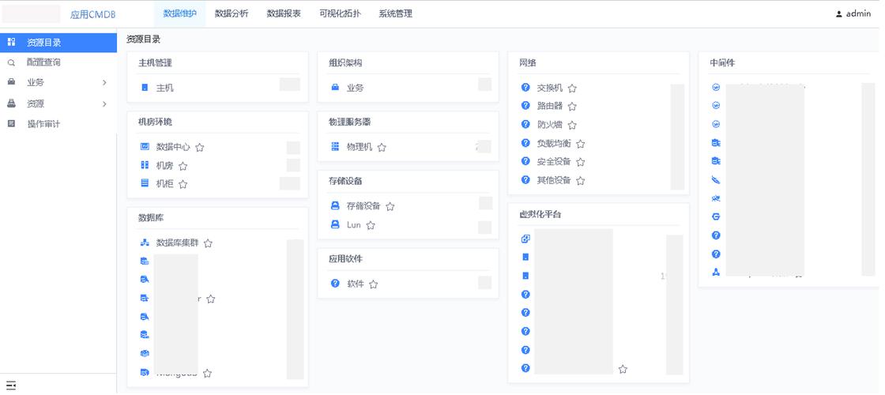Collapse the sidebar with bottom toggle icon
The width and height of the screenshot is (885, 395).
(11, 386)
